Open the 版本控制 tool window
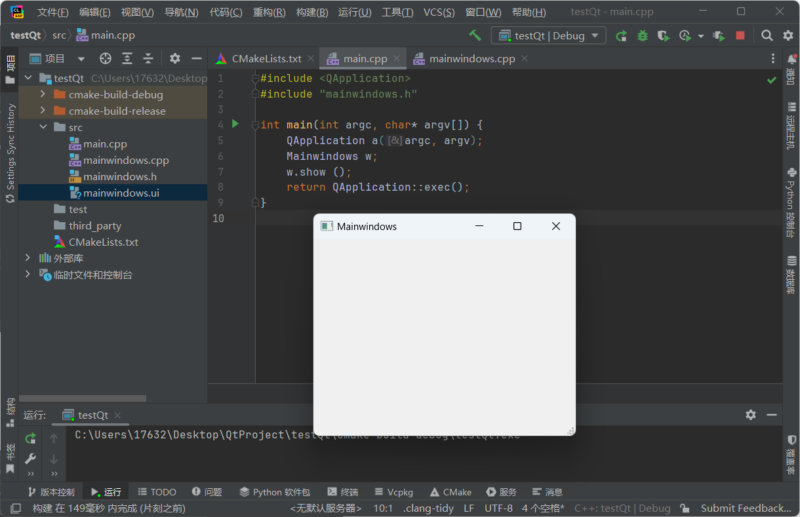Screen dimensions: 800x517 click(x=50, y=491)
